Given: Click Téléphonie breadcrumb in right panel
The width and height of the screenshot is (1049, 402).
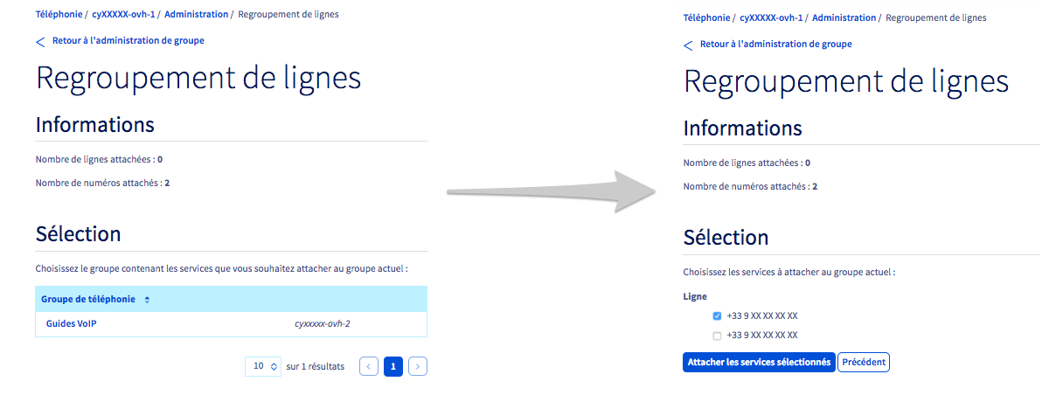Looking at the screenshot, I should 706,17.
